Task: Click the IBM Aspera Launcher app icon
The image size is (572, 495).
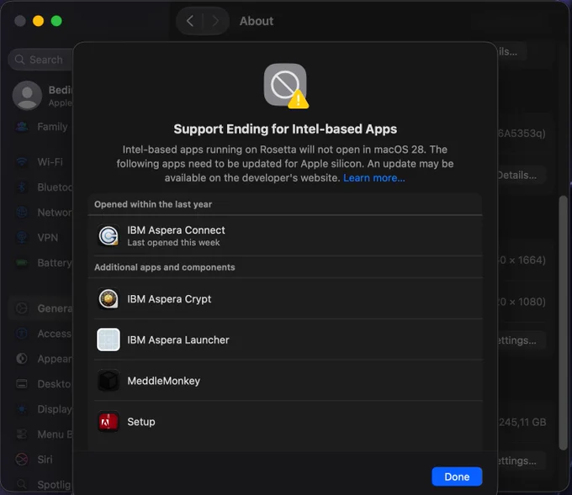Action: 109,340
